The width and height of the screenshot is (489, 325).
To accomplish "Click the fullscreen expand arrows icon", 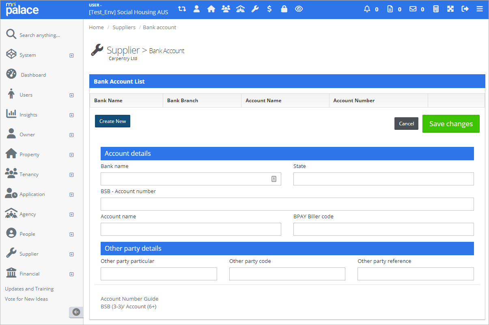I will [x=450, y=9].
